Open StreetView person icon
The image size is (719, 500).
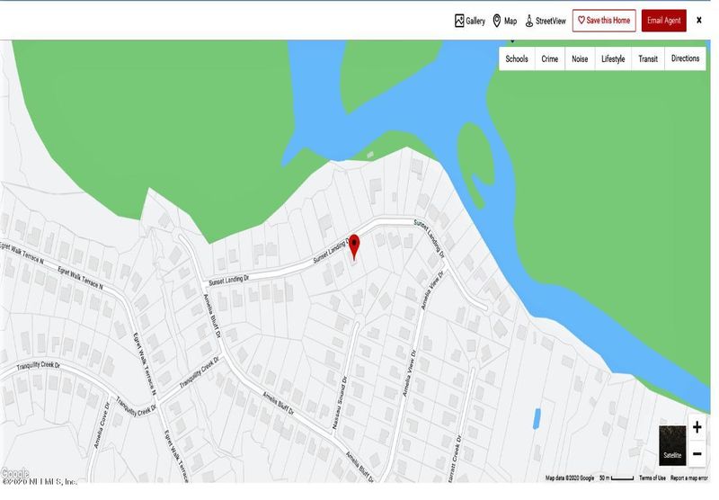(528, 21)
